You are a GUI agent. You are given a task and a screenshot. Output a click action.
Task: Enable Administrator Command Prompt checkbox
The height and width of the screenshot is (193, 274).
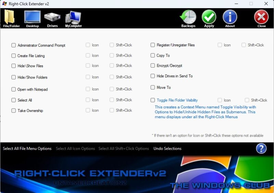[13, 45]
